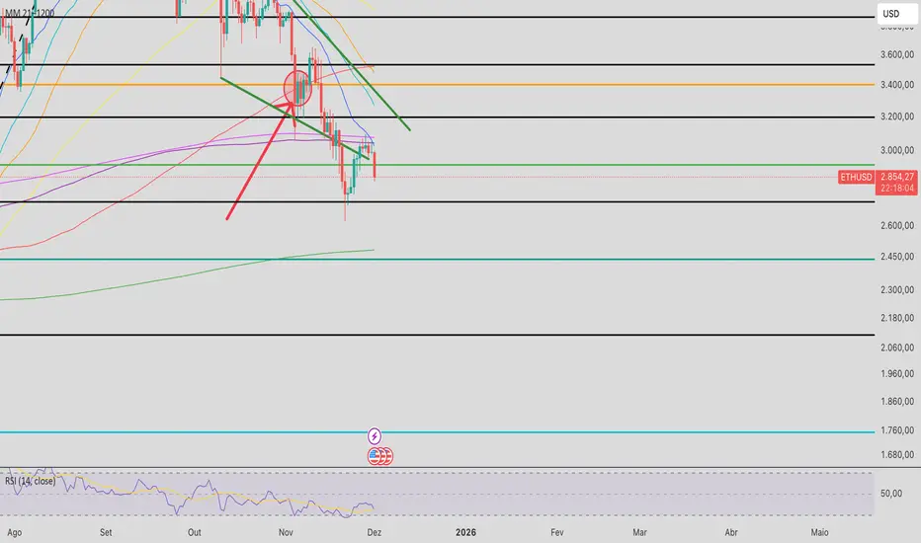Click the 2.300,00 price axis label
The height and width of the screenshot is (543, 921).
[x=897, y=290]
